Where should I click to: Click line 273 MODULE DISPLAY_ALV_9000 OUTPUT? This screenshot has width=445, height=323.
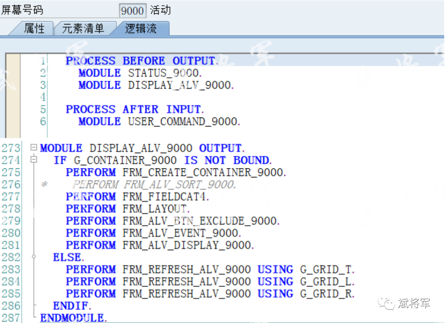142,148
